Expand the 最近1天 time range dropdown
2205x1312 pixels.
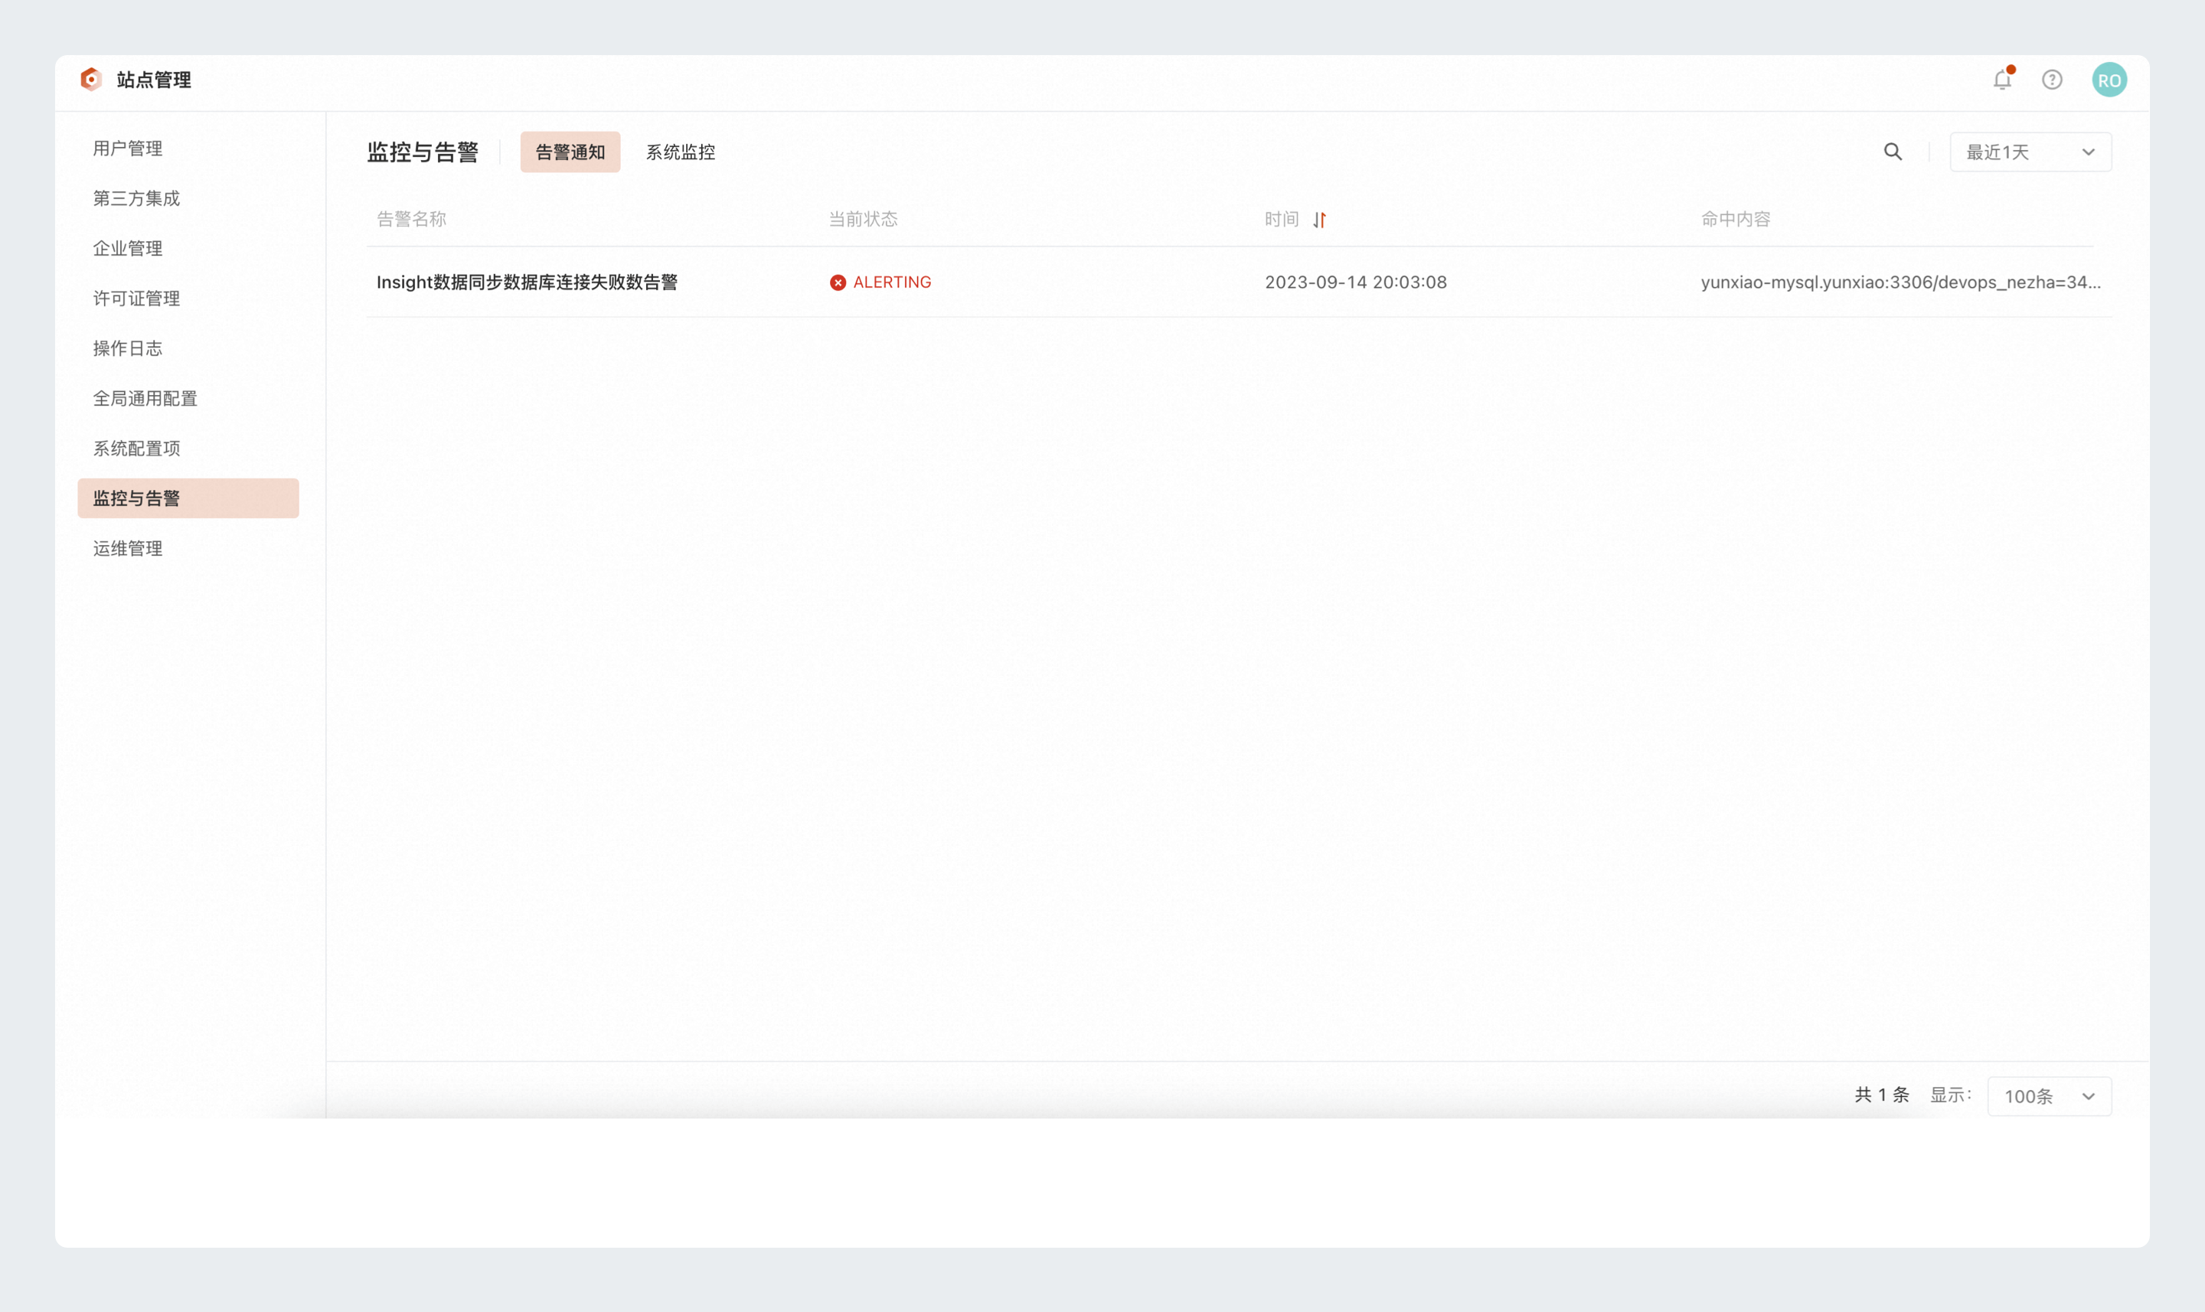point(2031,152)
